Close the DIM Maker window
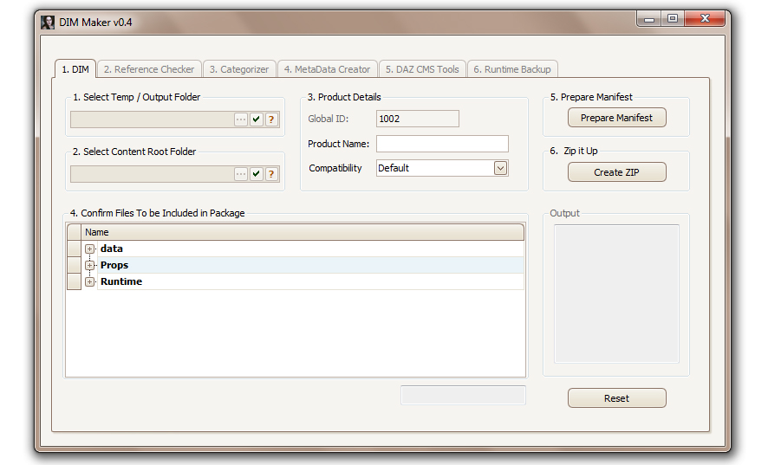The width and height of the screenshot is (768, 465). coord(705,19)
